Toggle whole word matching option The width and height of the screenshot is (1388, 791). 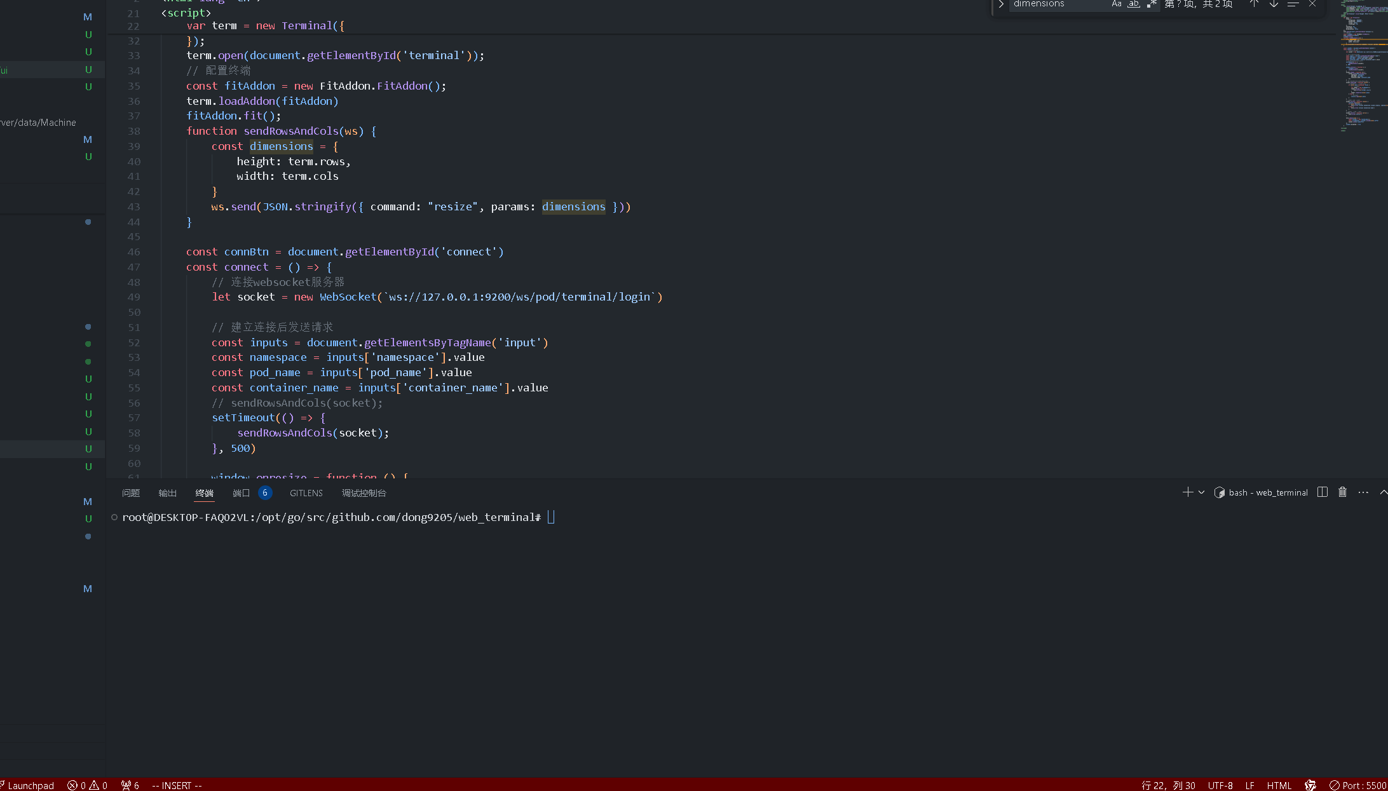1134,4
